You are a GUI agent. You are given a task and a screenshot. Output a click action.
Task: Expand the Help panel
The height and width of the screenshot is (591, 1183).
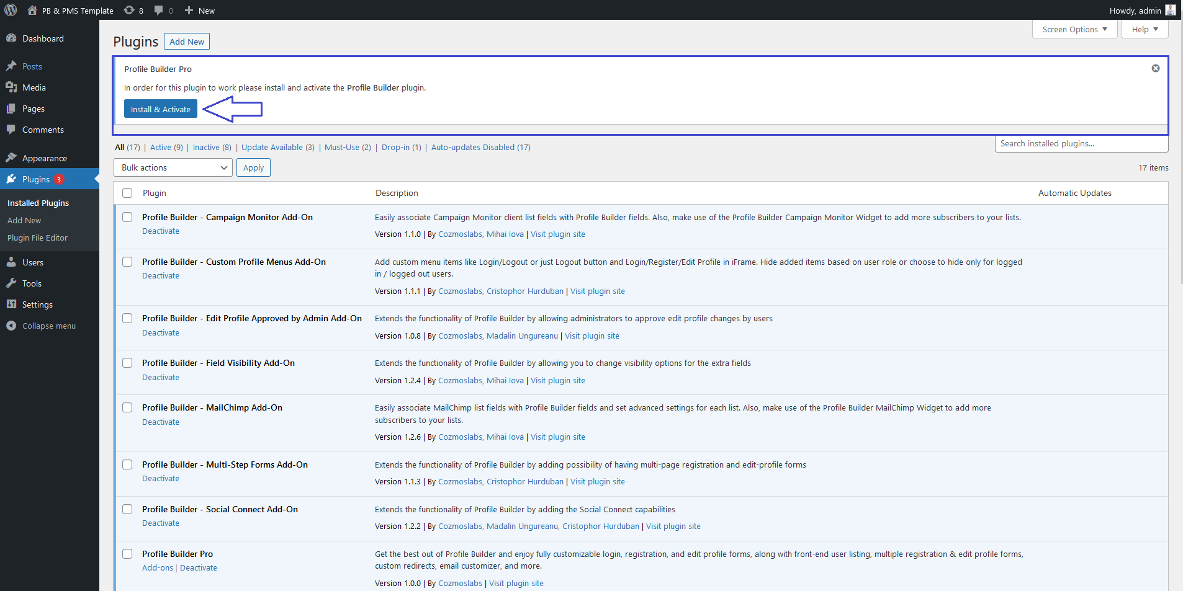tap(1145, 29)
